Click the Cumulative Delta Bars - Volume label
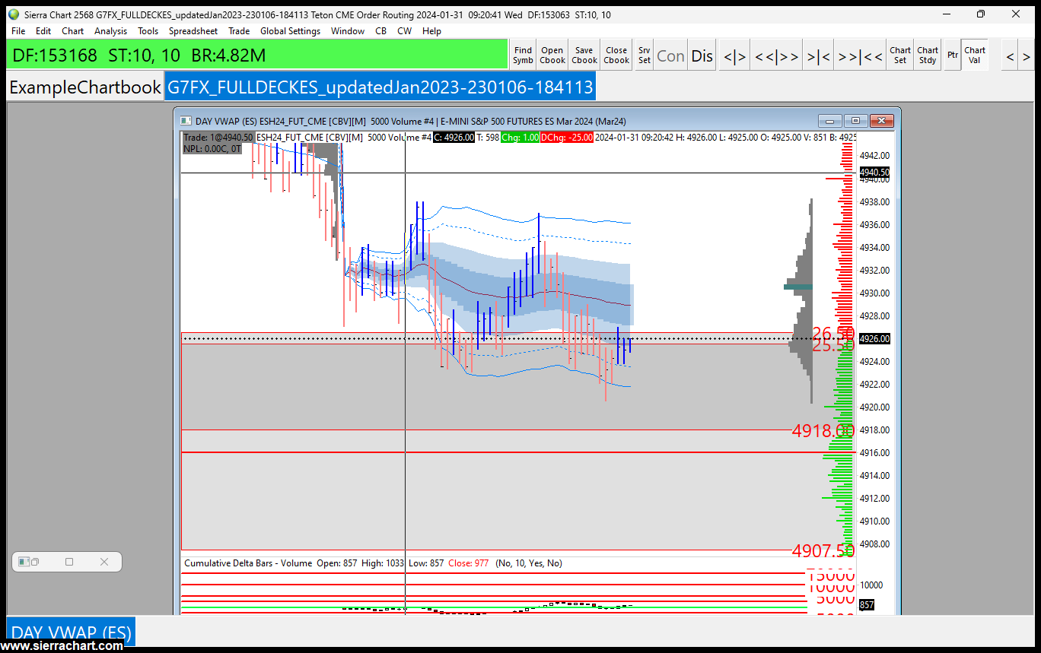 coord(248,563)
